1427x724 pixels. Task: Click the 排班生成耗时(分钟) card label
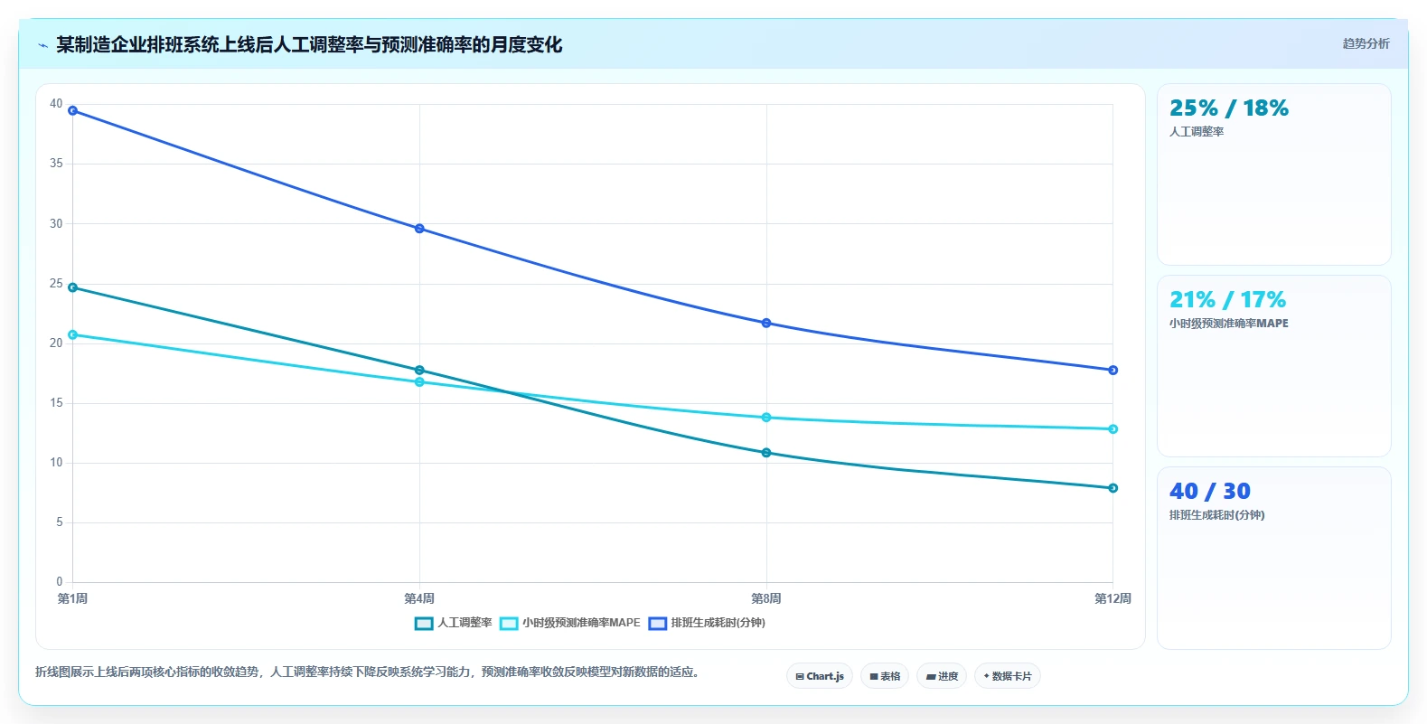1217,515
